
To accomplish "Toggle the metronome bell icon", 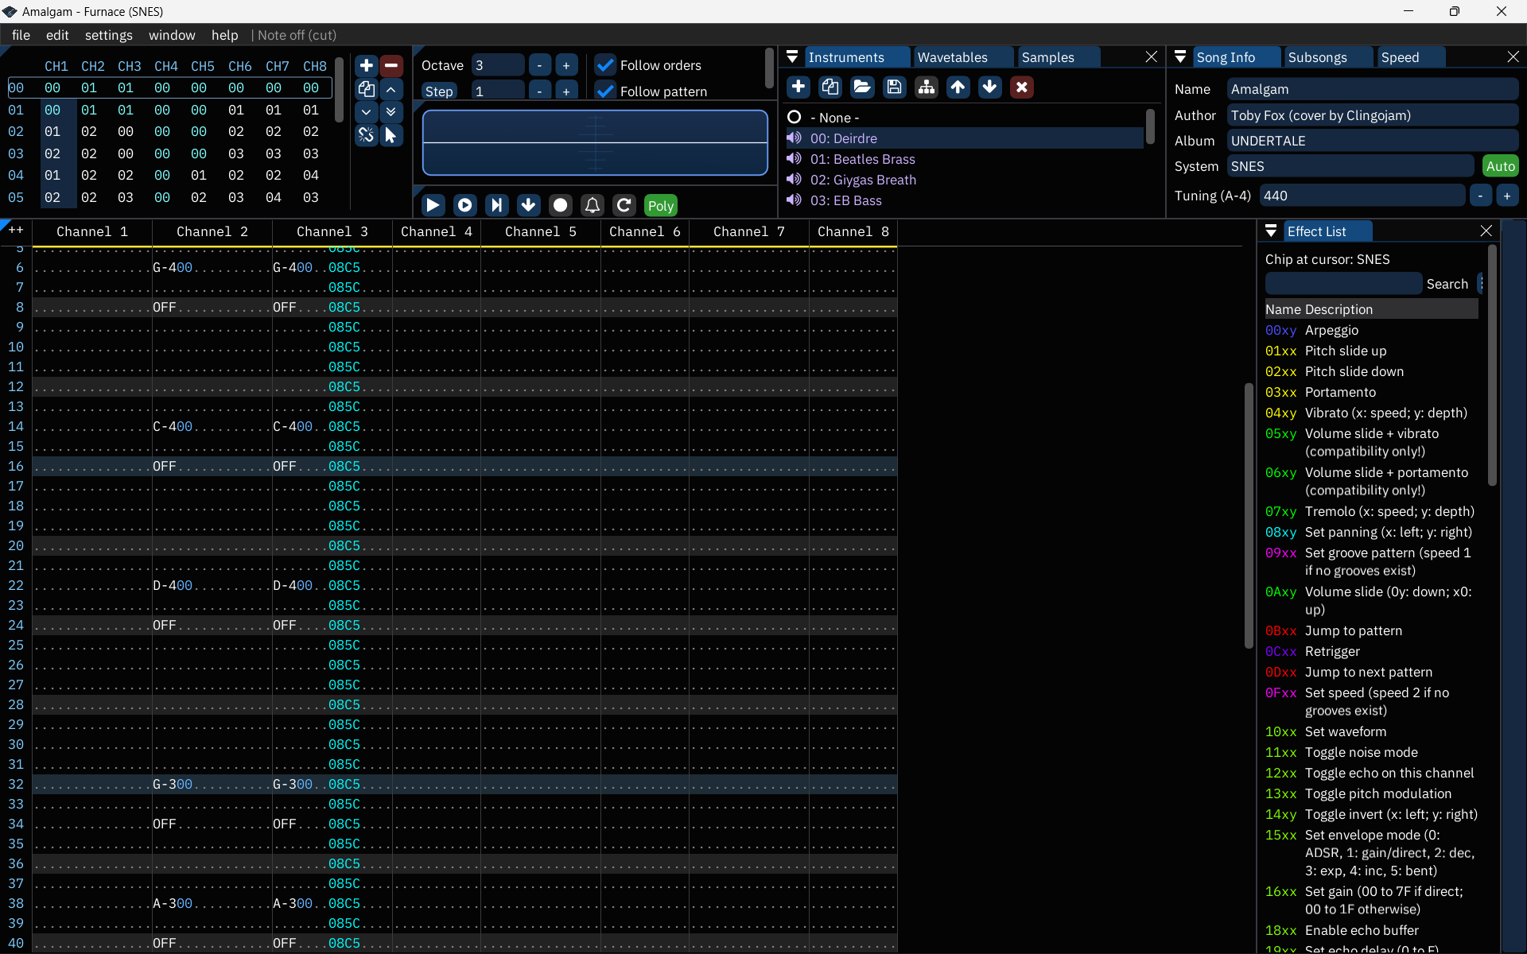I will point(593,205).
